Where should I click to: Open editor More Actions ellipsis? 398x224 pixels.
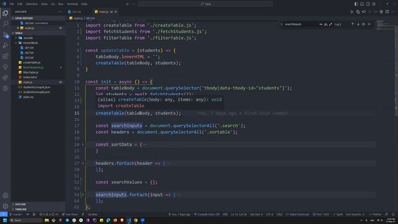[x=393, y=12]
